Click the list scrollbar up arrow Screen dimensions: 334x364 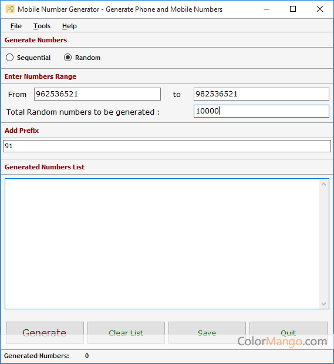point(324,184)
